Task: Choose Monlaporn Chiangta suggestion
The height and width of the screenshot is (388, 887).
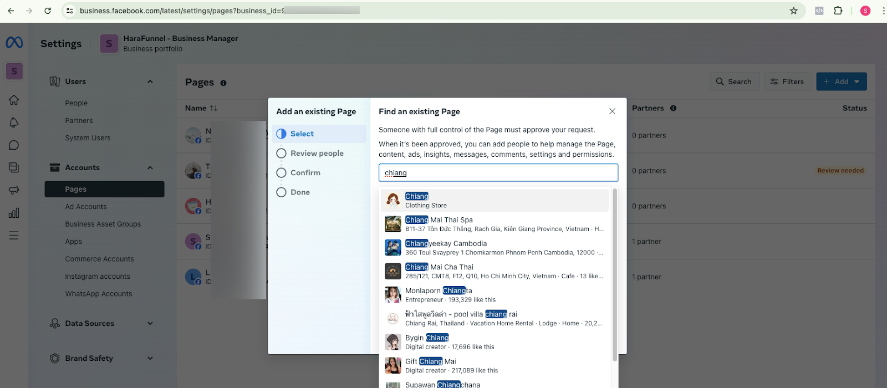Action: 495,295
